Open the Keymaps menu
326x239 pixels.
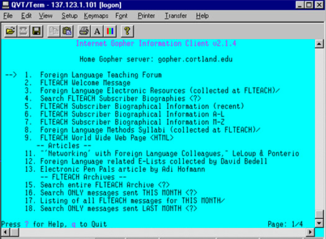(x=96, y=16)
